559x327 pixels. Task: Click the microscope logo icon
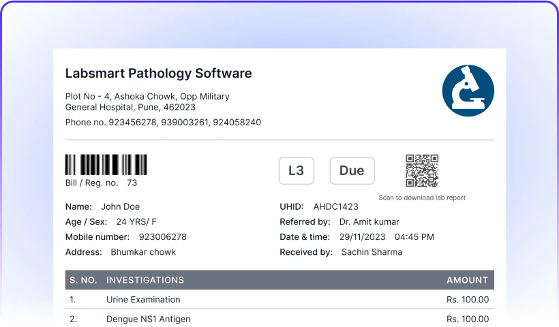pos(468,91)
